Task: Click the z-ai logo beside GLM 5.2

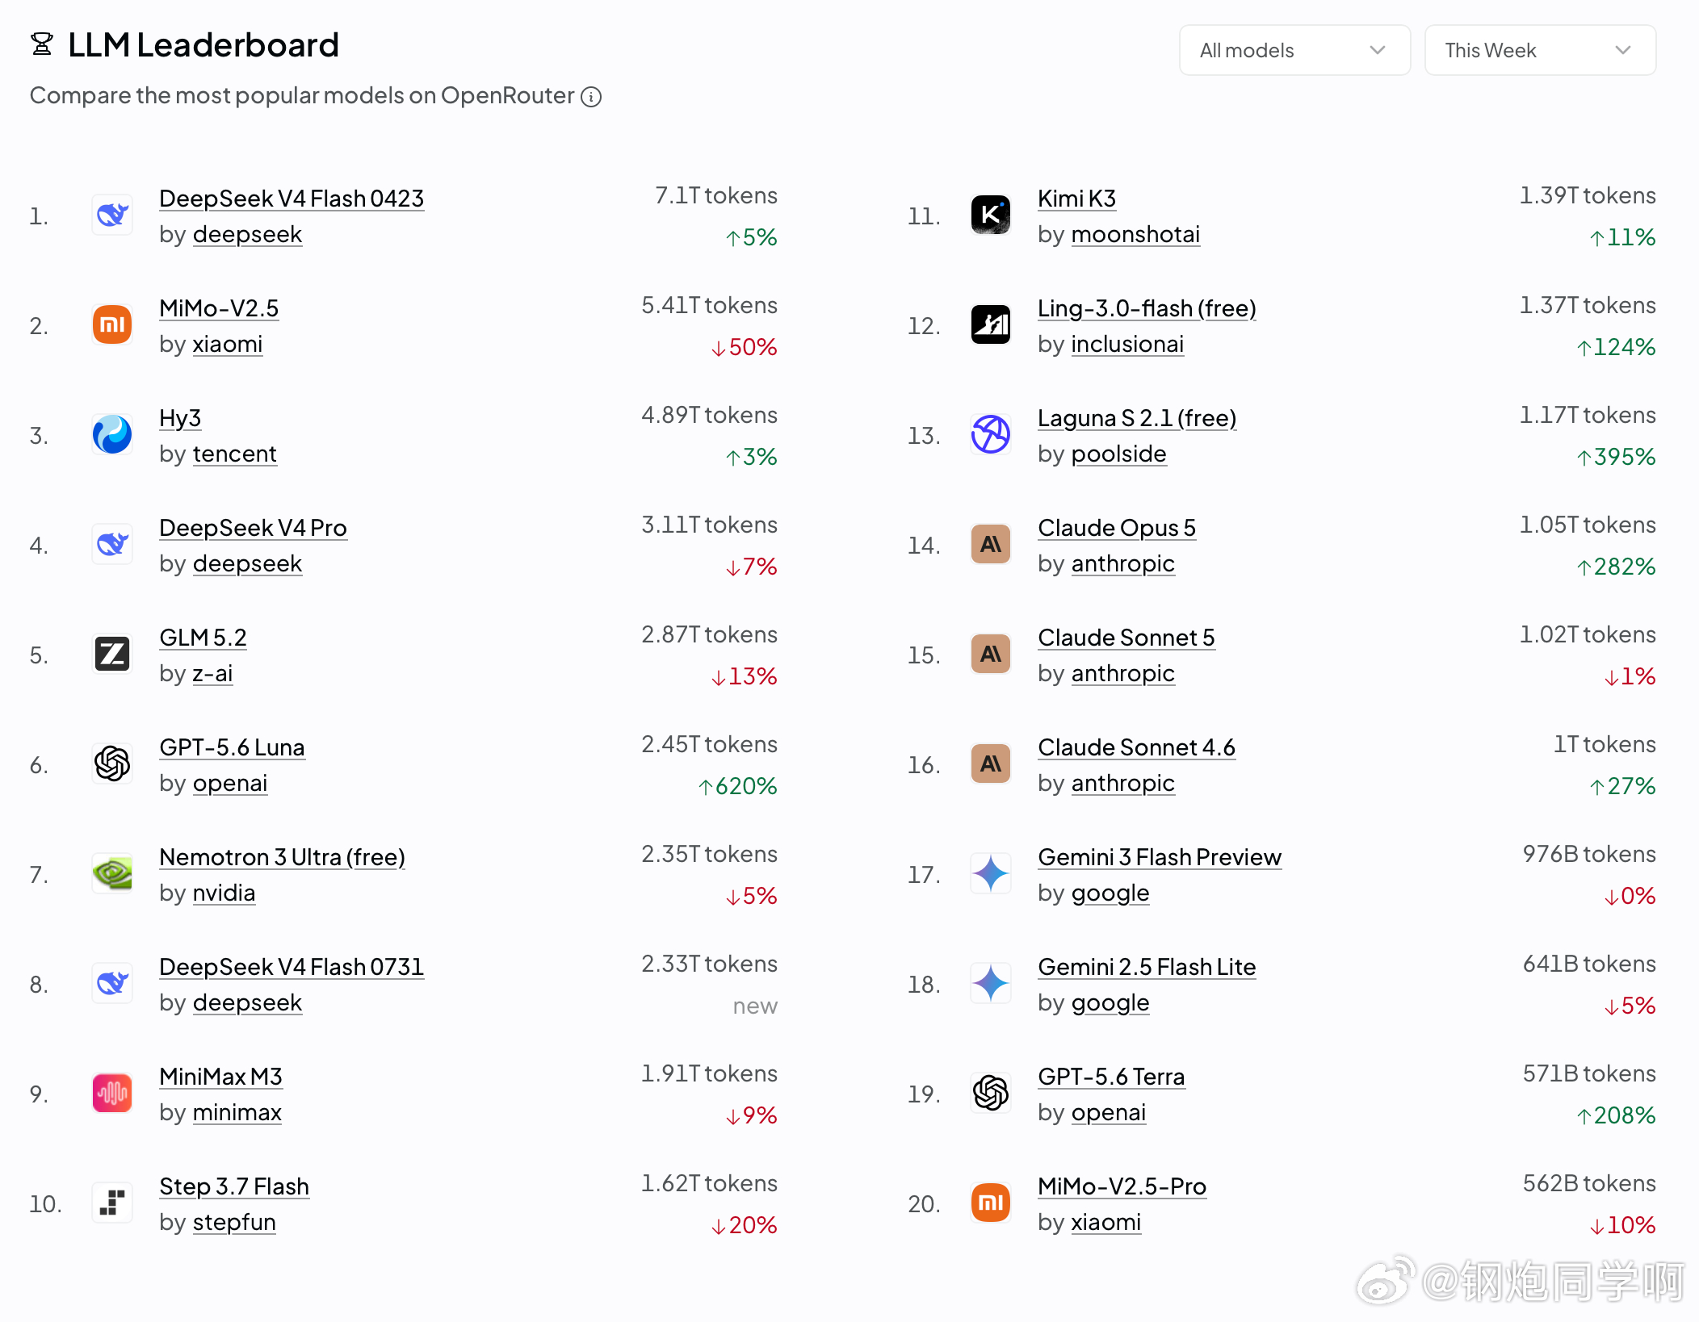Action: tap(112, 654)
